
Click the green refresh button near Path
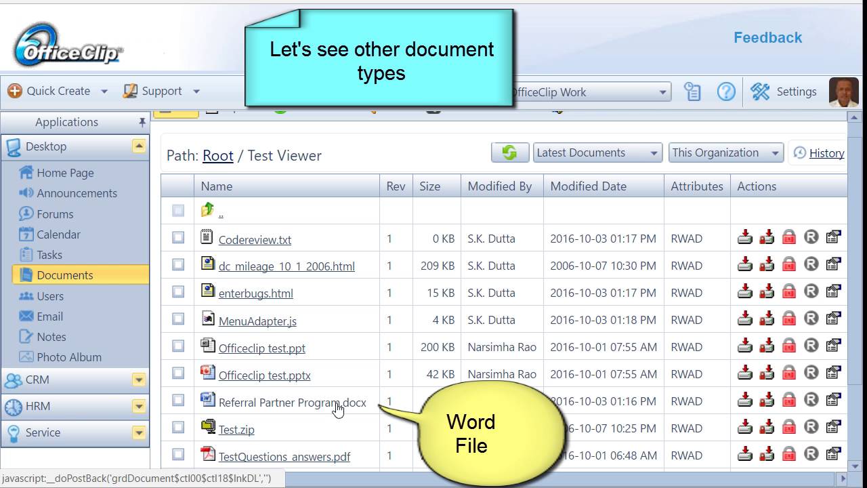pyautogui.click(x=510, y=152)
